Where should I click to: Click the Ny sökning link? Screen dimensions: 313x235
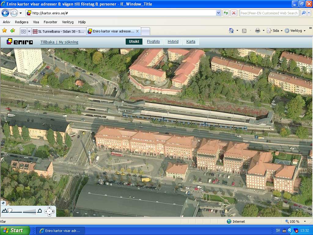pyautogui.click(x=68, y=42)
